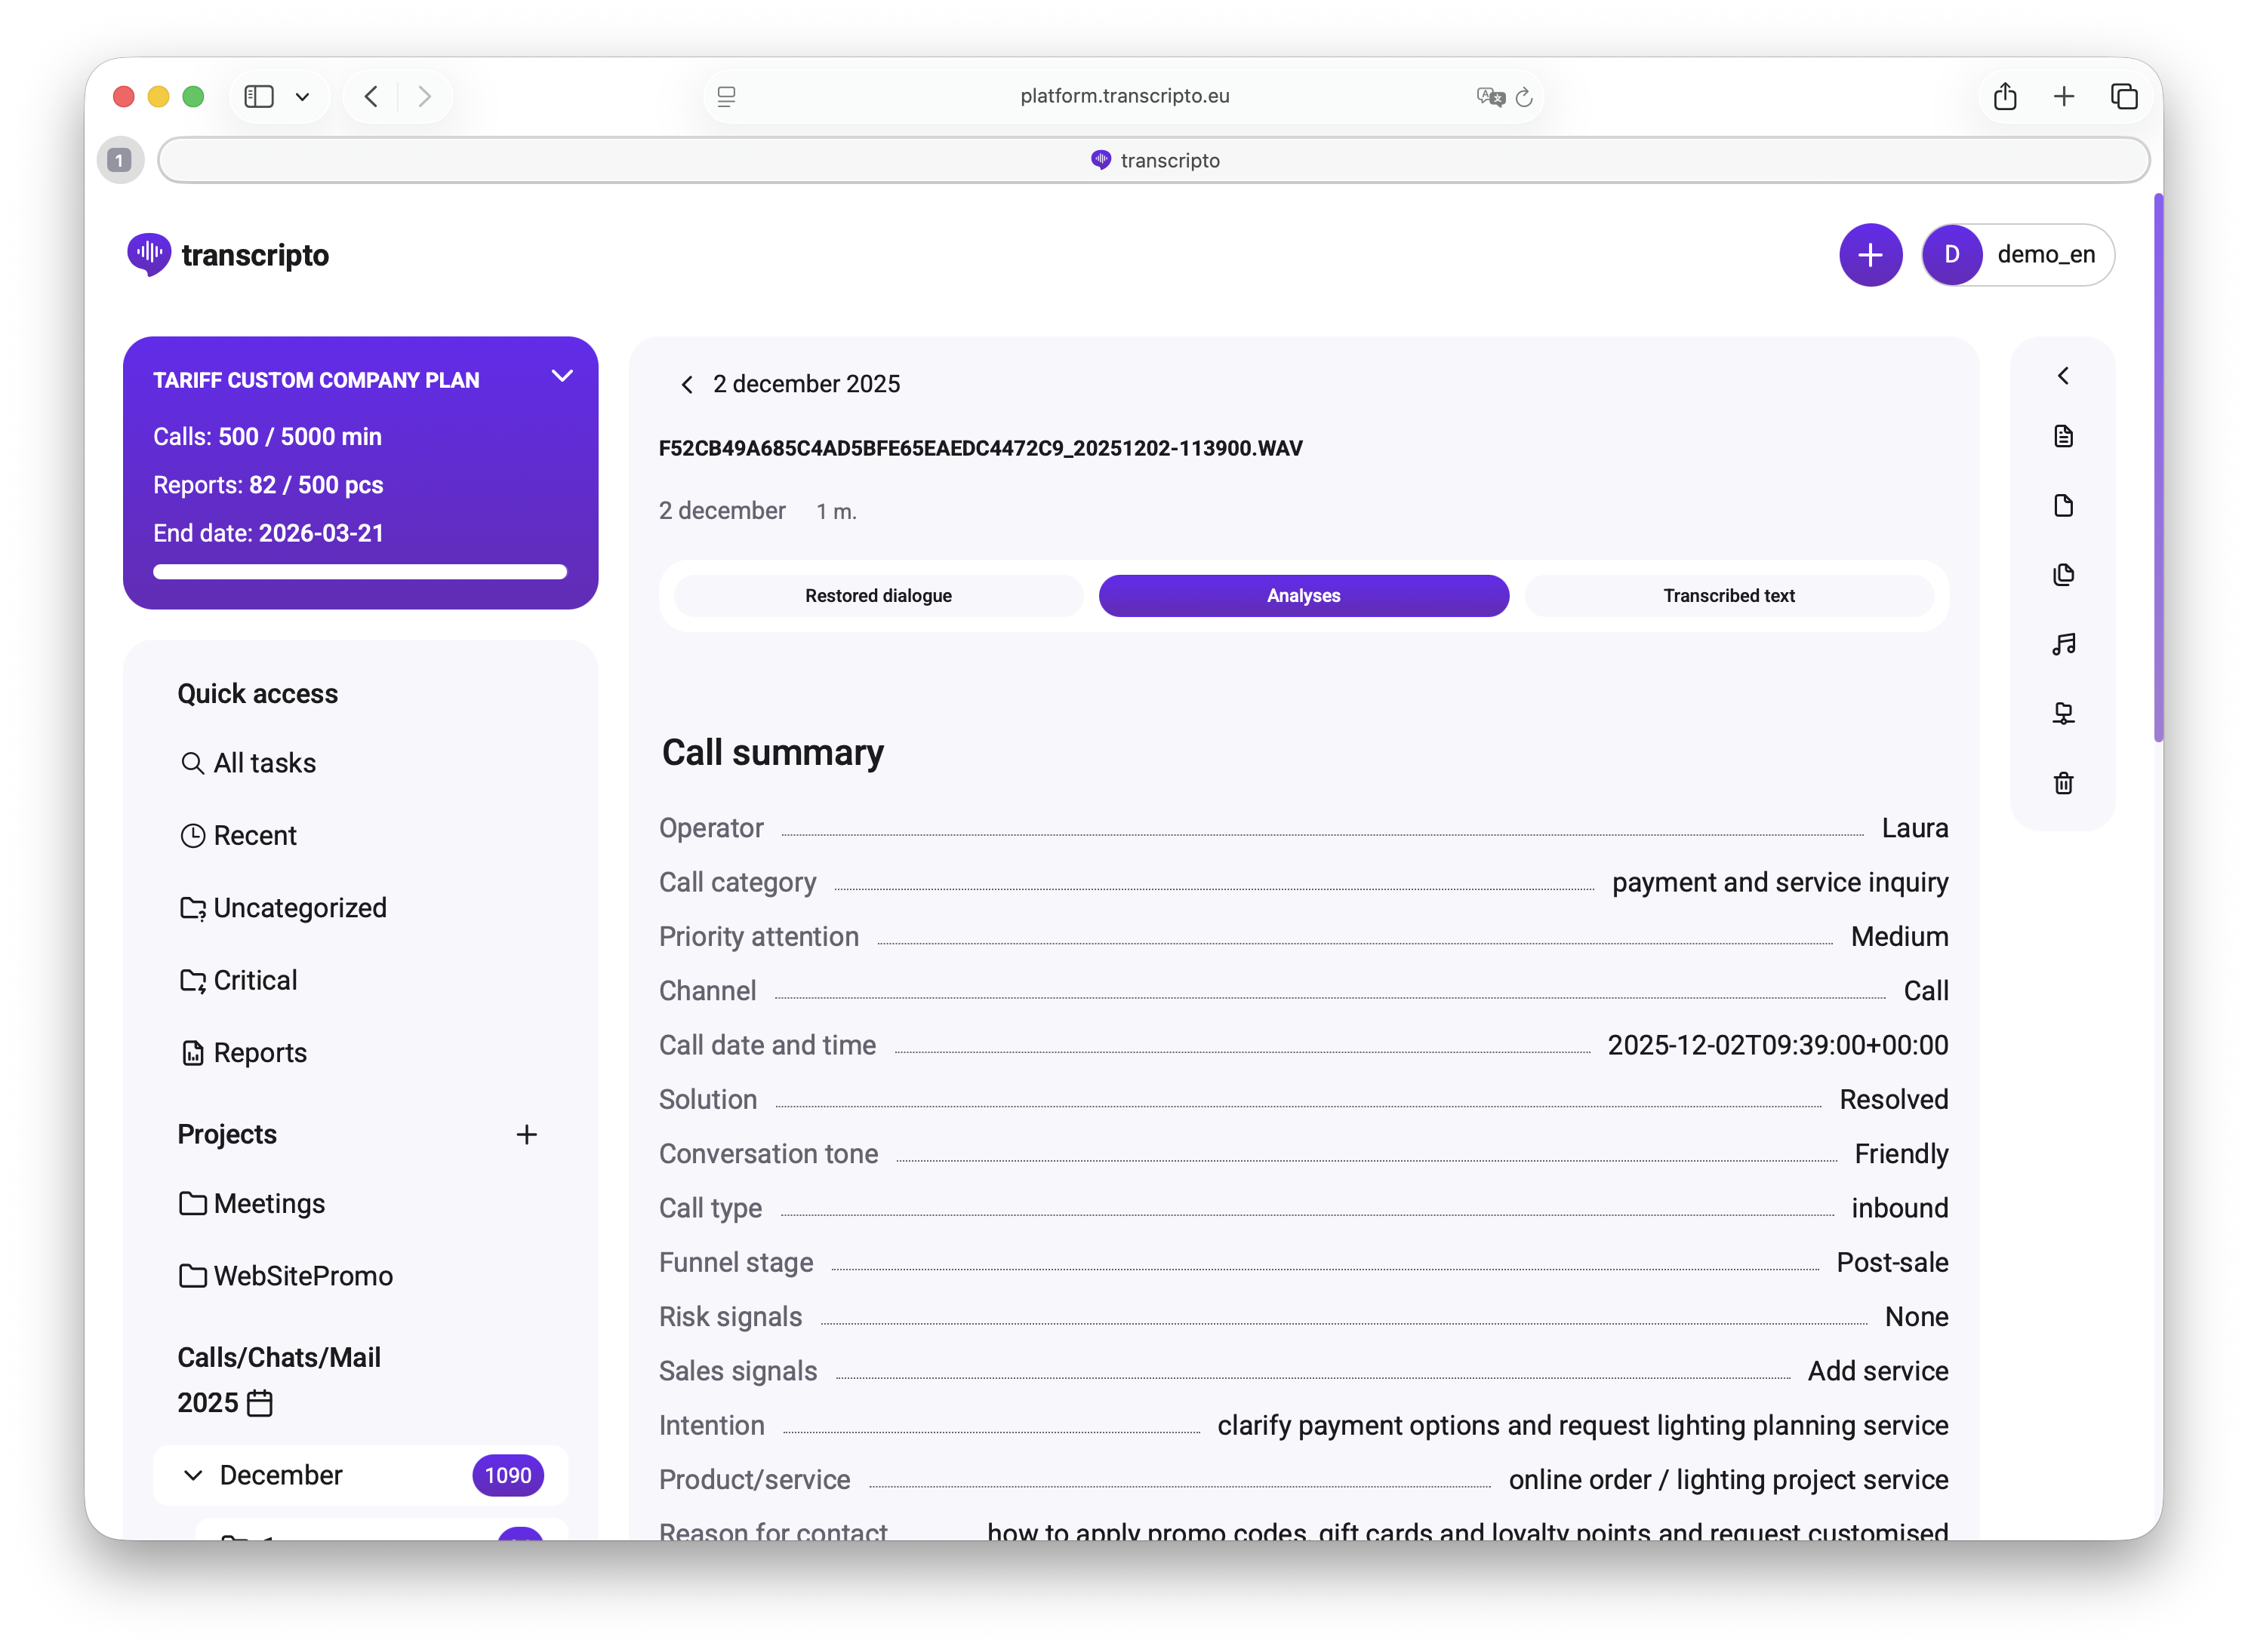Image resolution: width=2248 pixels, height=1652 pixels.
Task: Click the blank file icon in right panel
Action: pos(2062,505)
